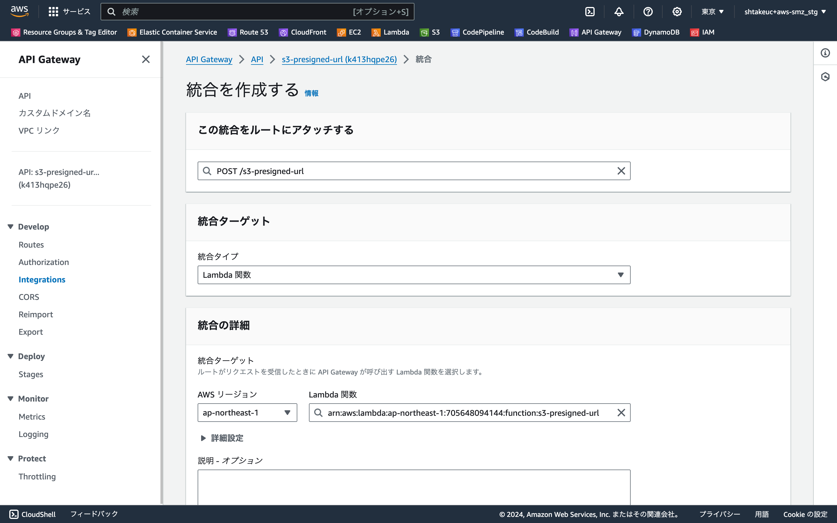Open the notifications bell icon
This screenshot has width=837, height=523.
[x=619, y=11]
